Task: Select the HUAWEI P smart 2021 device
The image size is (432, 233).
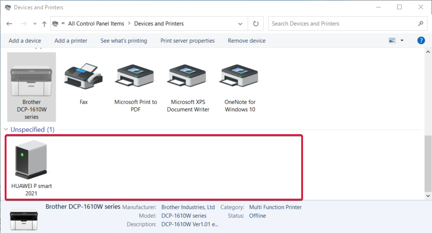Action: pos(31,168)
